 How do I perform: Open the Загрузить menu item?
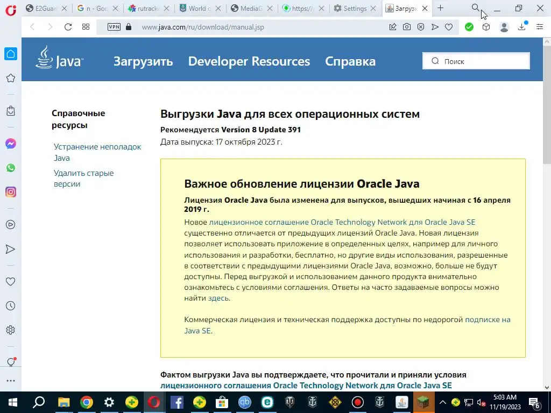tap(143, 61)
